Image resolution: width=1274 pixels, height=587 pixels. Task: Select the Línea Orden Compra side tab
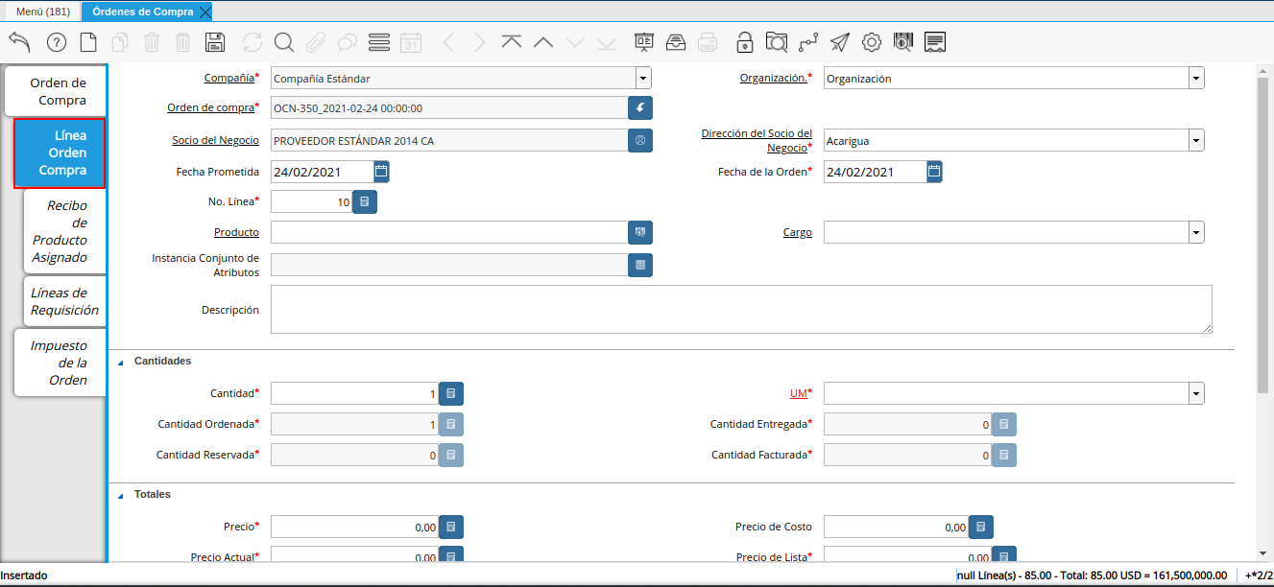click(60, 153)
